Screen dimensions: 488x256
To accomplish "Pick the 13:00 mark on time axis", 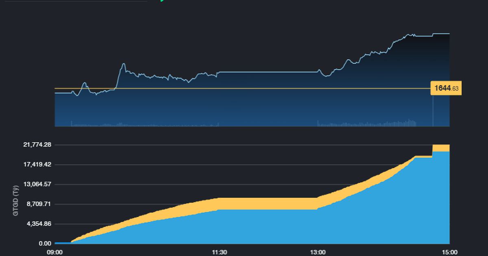I will pyautogui.click(x=318, y=252).
